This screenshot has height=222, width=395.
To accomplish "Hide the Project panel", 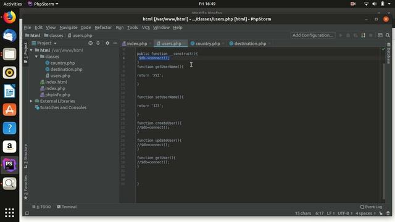I will (115, 43).
